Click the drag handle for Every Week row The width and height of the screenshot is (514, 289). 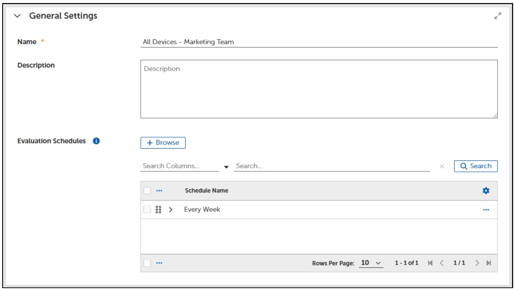159,210
